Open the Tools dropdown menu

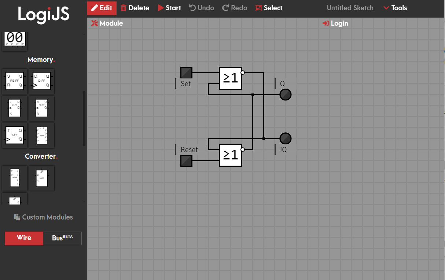coord(395,8)
